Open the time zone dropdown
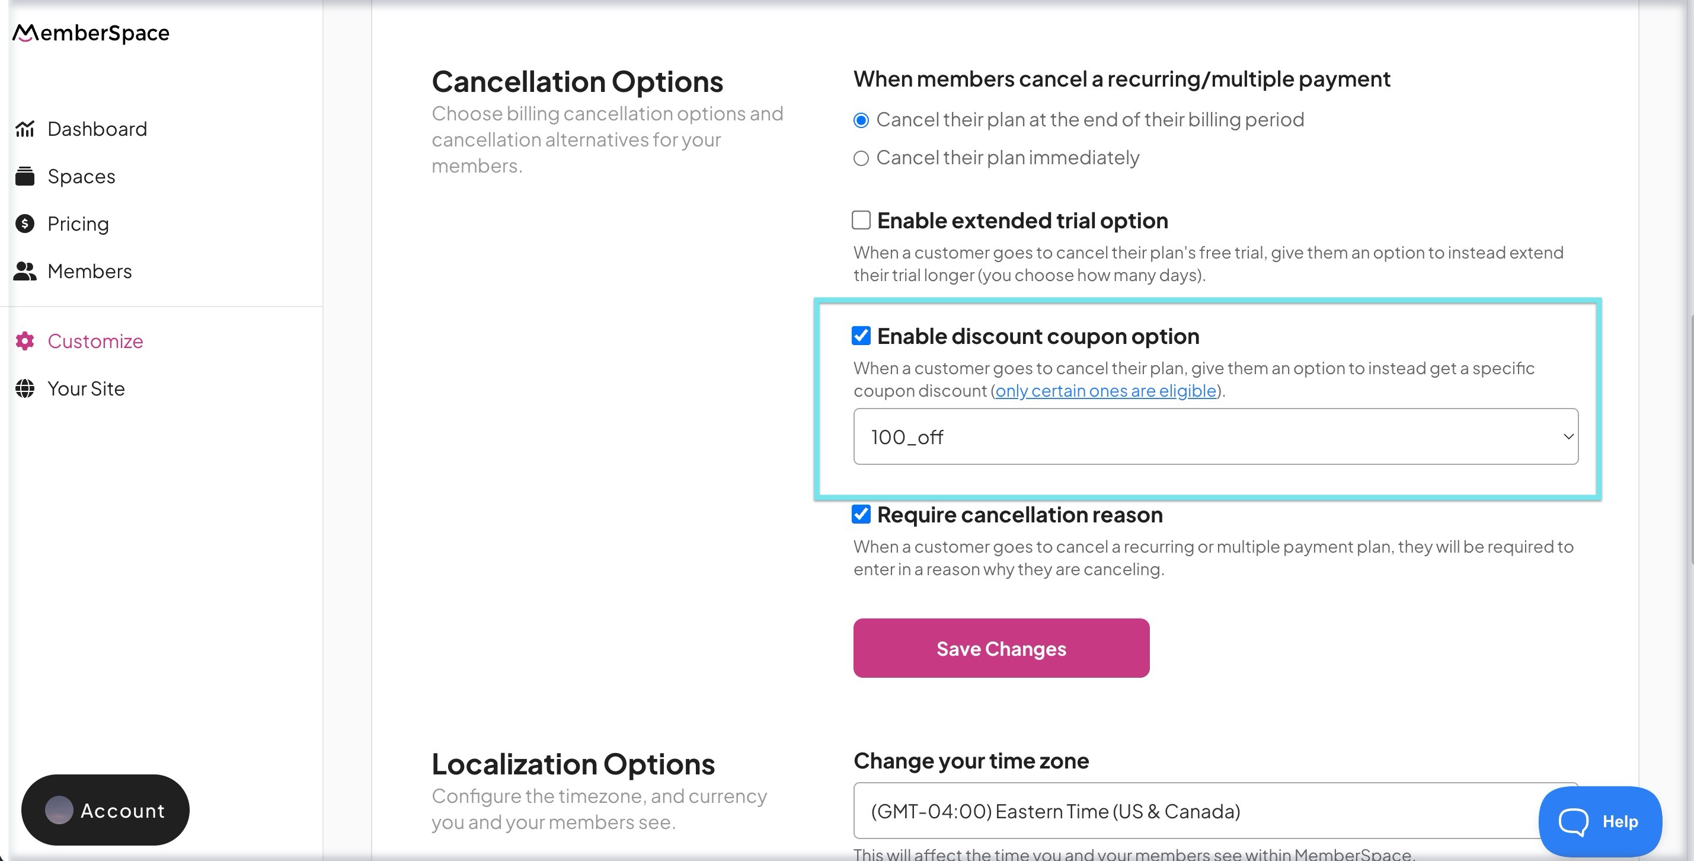 1197,811
